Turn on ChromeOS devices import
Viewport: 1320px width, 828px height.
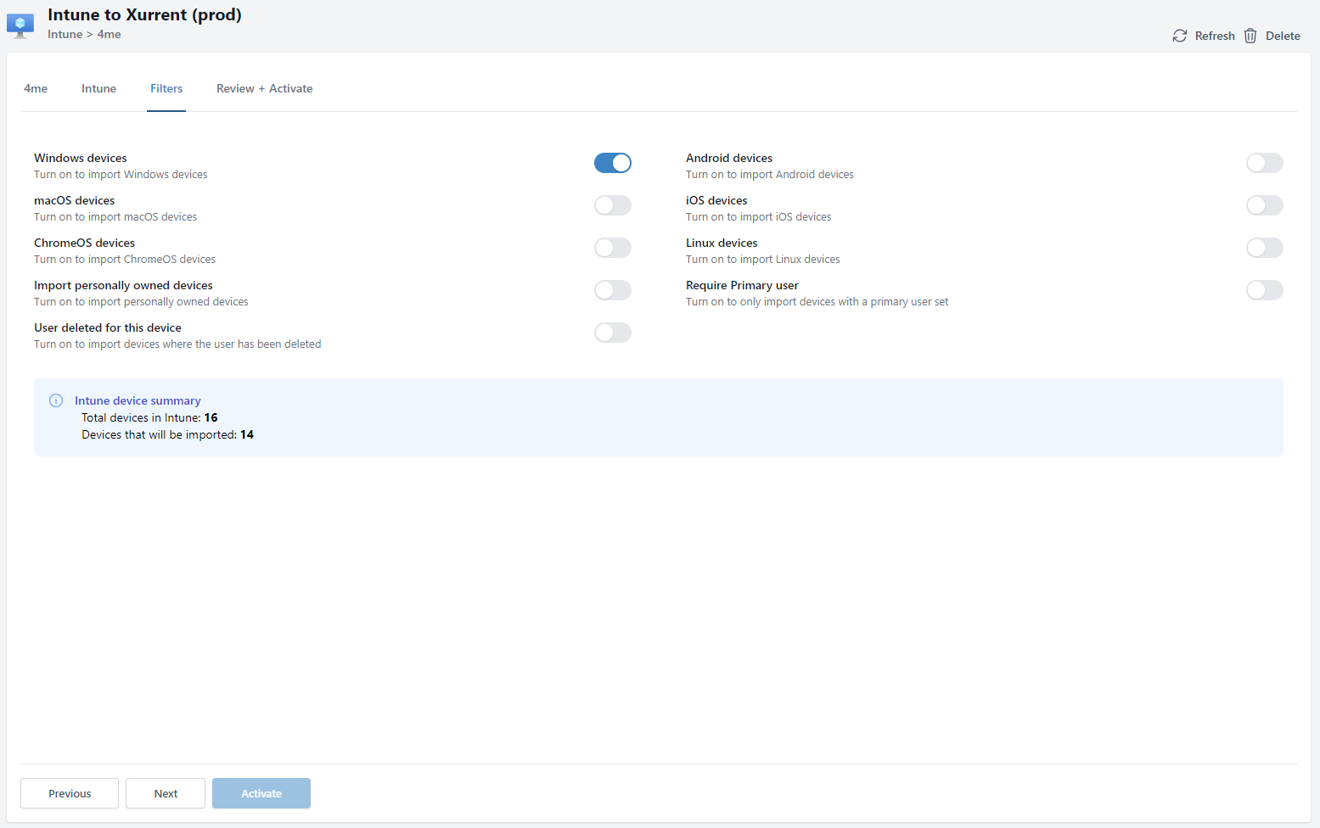(612, 248)
